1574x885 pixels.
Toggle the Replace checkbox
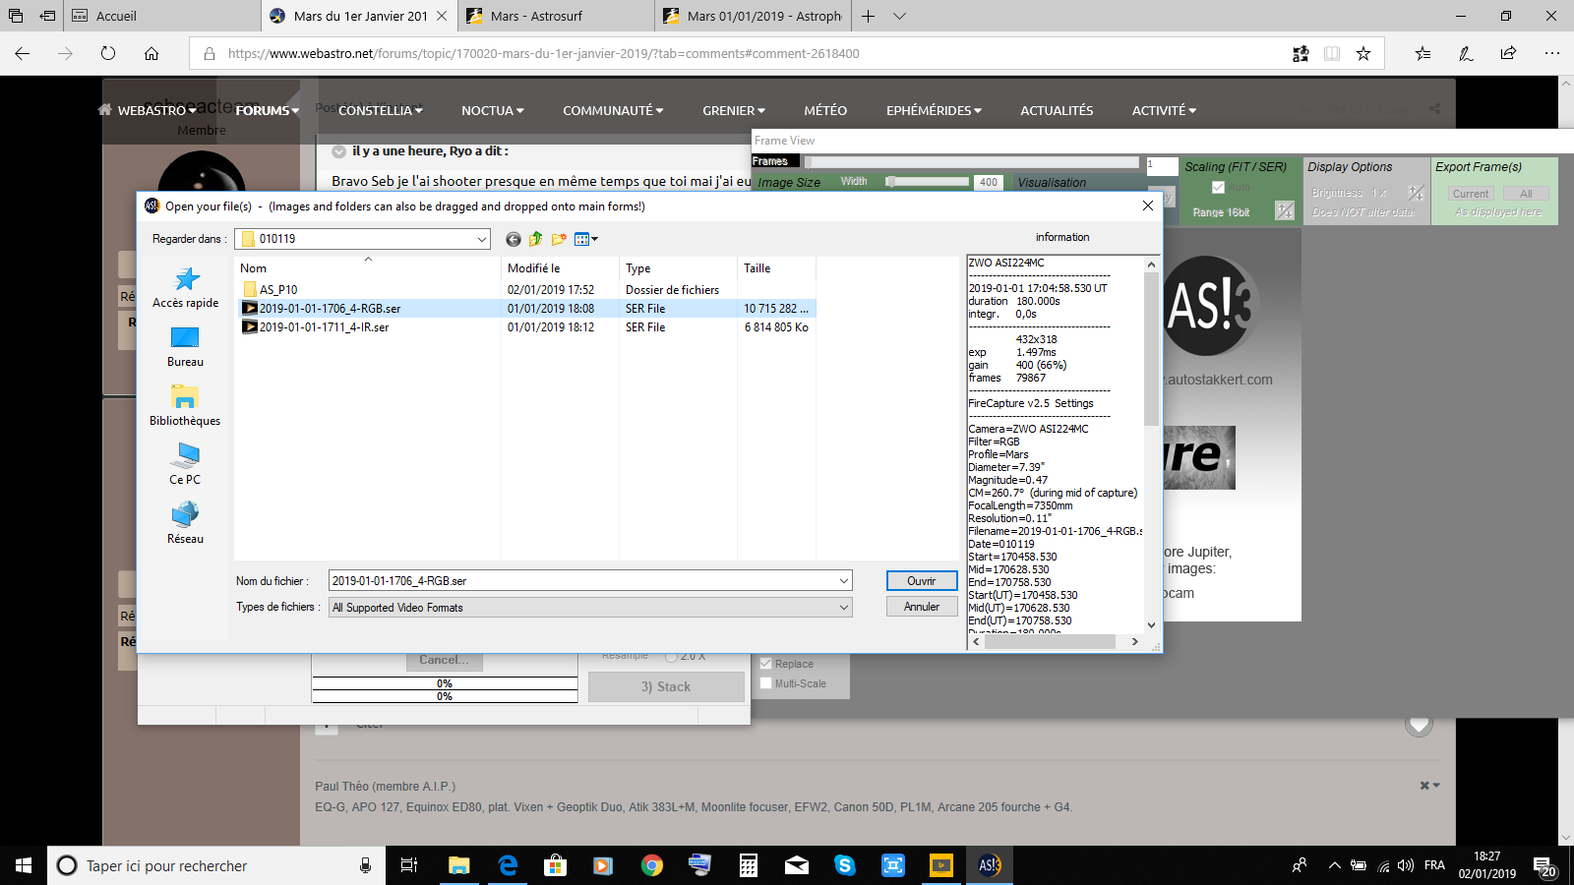coord(766,664)
